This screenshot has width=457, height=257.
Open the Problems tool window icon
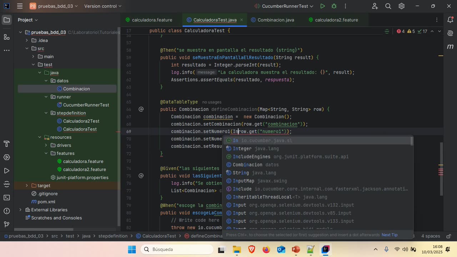coord(6,211)
